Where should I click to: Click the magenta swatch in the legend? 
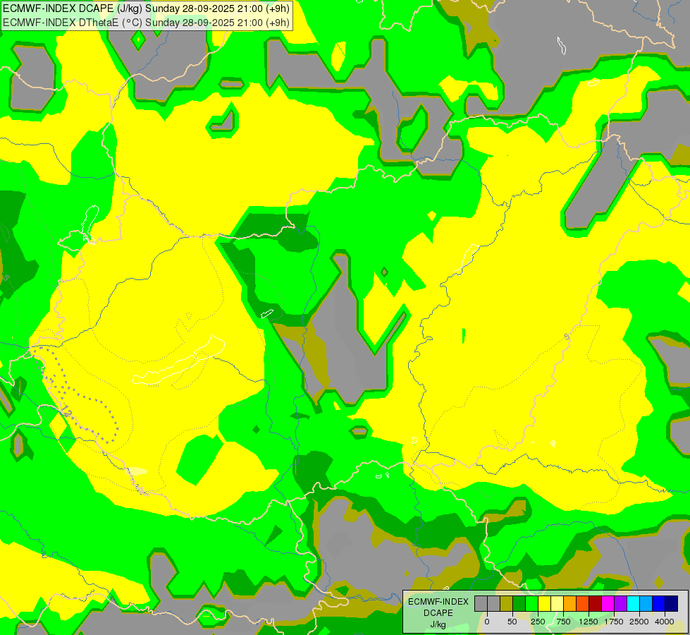coord(608,604)
